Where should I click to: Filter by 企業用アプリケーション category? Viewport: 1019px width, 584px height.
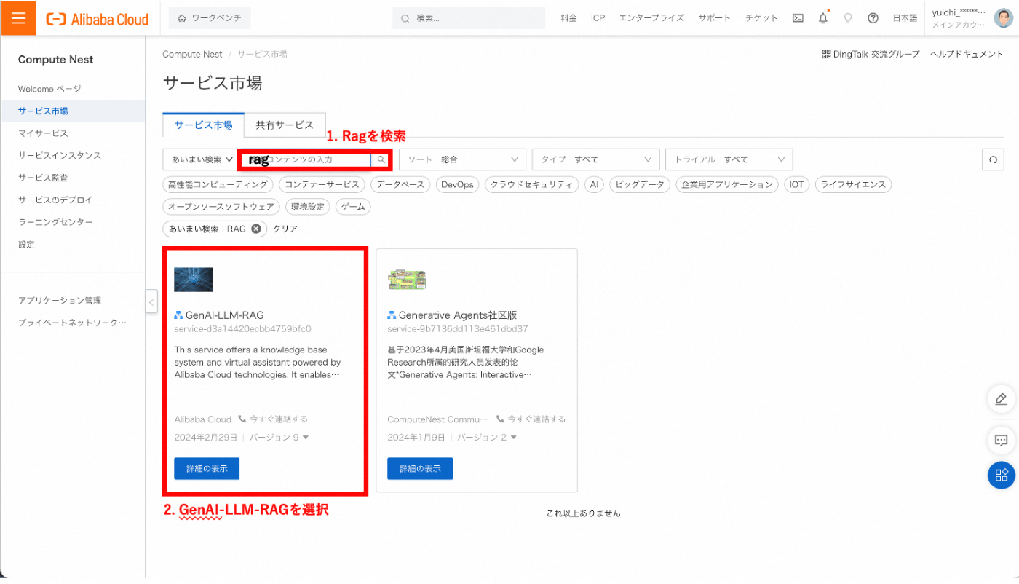tap(727, 184)
